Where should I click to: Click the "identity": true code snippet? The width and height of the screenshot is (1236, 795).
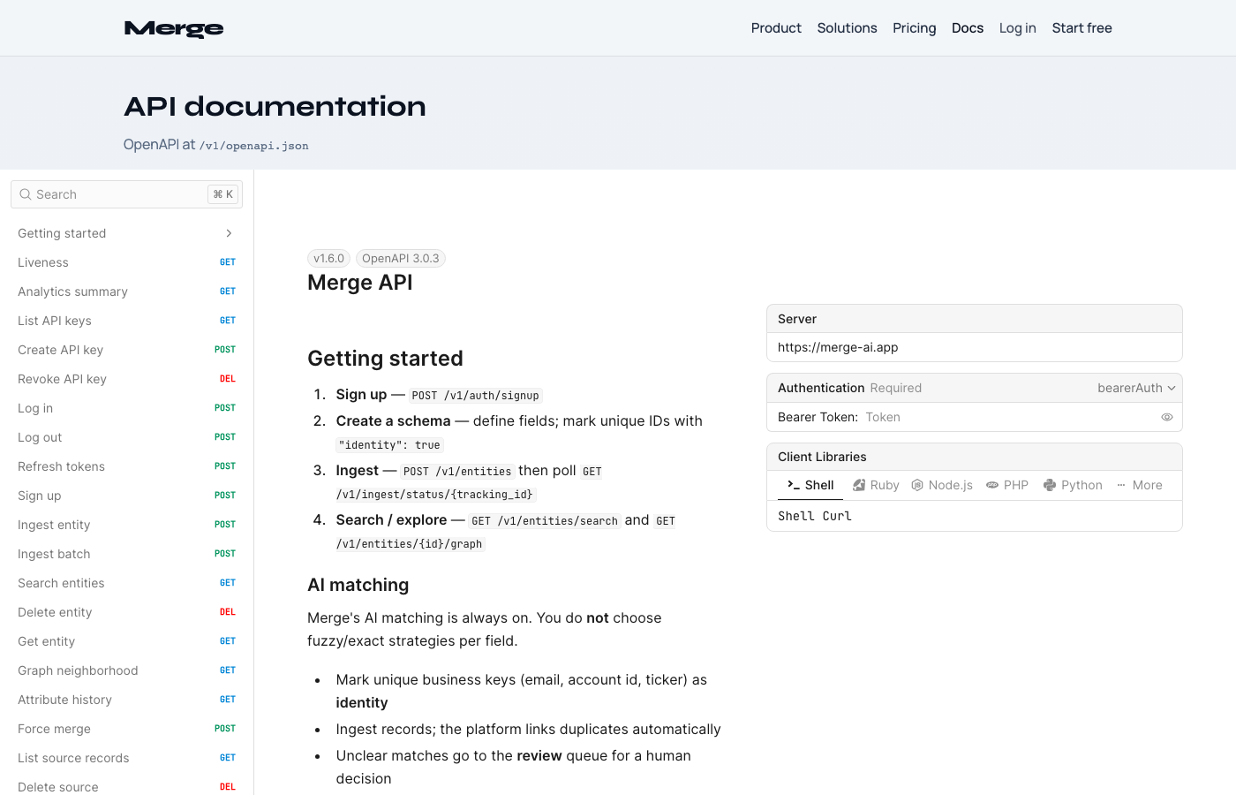(x=389, y=445)
